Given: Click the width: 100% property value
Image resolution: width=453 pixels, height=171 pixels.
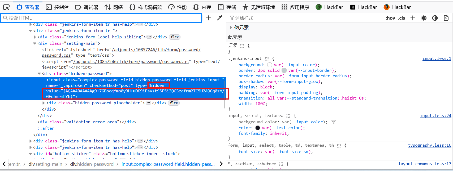Looking at the screenshot, I should pos(261,104).
